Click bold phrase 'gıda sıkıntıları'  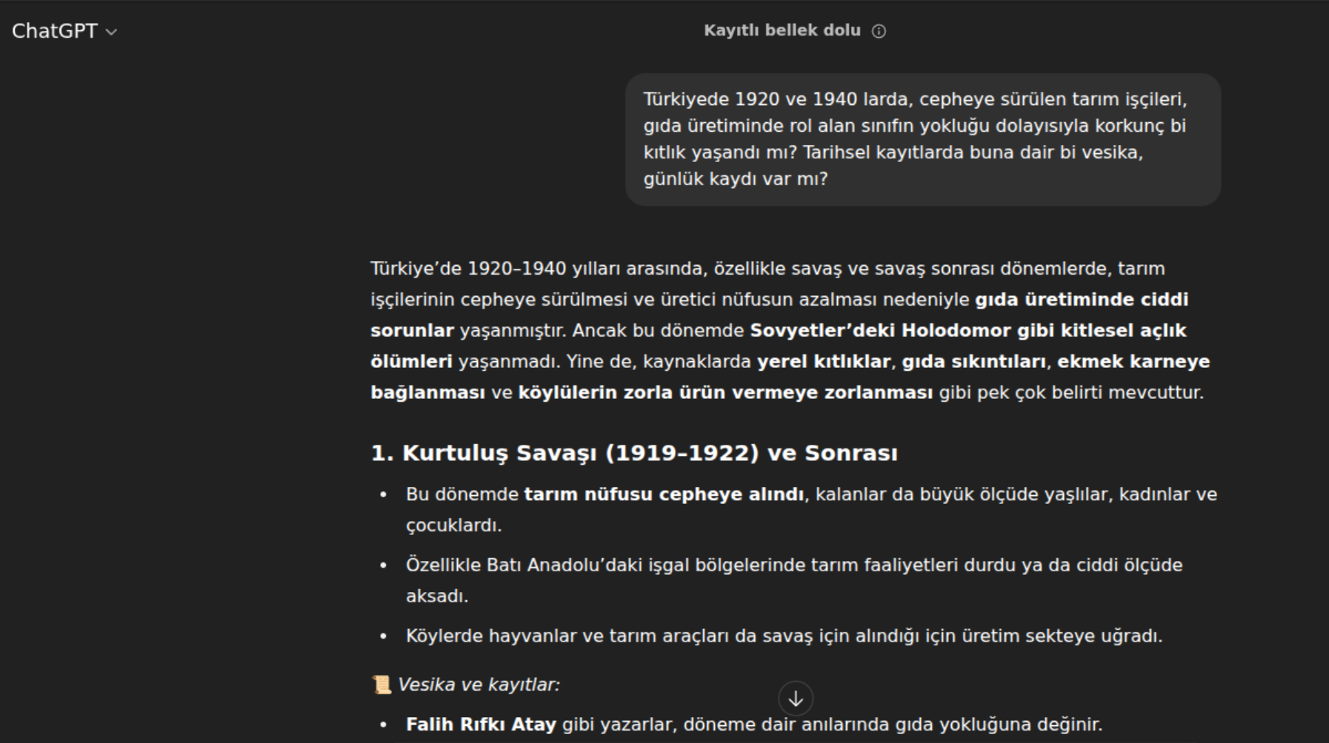pyautogui.click(x=973, y=361)
